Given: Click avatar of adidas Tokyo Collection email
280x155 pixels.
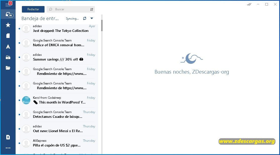Looking at the screenshot, I should (x=26, y=29).
